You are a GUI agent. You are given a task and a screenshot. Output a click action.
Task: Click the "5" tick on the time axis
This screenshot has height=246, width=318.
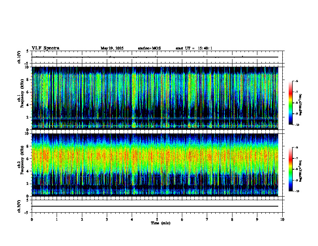[157, 219]
